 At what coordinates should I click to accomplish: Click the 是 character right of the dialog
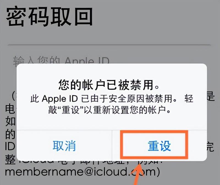[210, 96]
